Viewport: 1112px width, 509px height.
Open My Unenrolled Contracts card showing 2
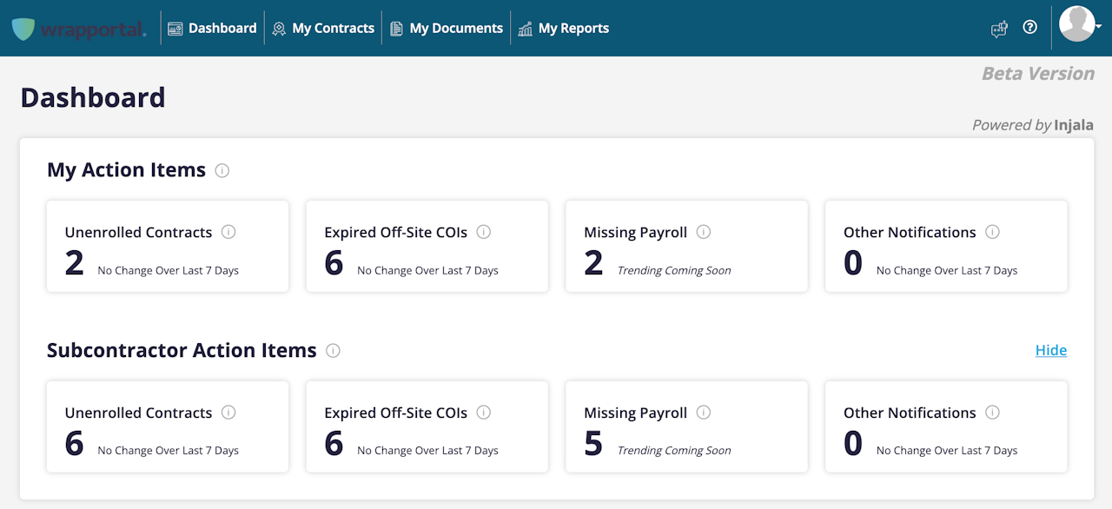click(x=167, y=247)
